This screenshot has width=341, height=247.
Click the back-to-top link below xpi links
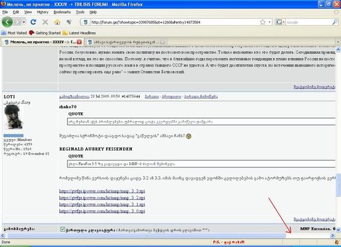(x=314, y=219)
